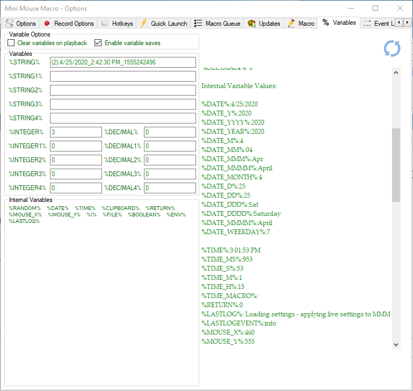Click the tab strip right-arrow button

pyautogui.click(x=407, y=23)
